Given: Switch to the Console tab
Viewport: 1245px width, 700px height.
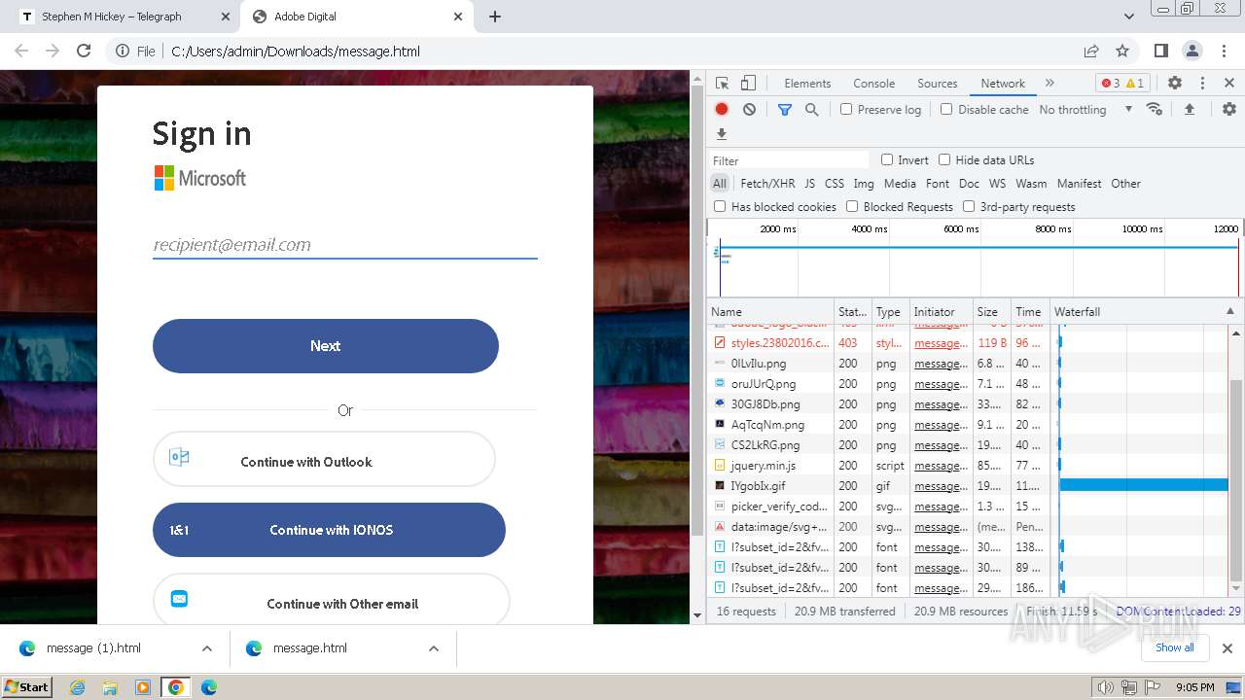Looking at the screenshot, I should coord(873,84).
